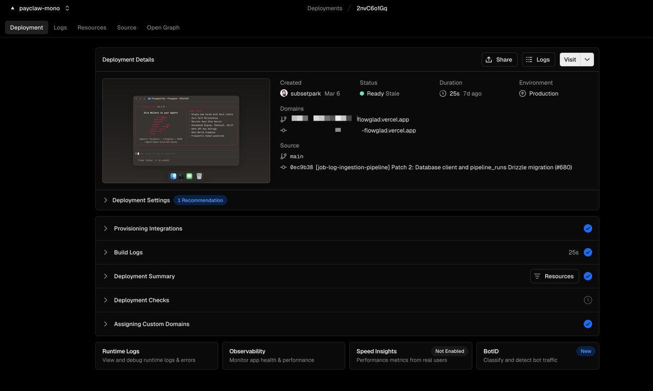653x391 pixels.
Task: Click the commit icon beside second domain
Action: (x=284, y=131)
